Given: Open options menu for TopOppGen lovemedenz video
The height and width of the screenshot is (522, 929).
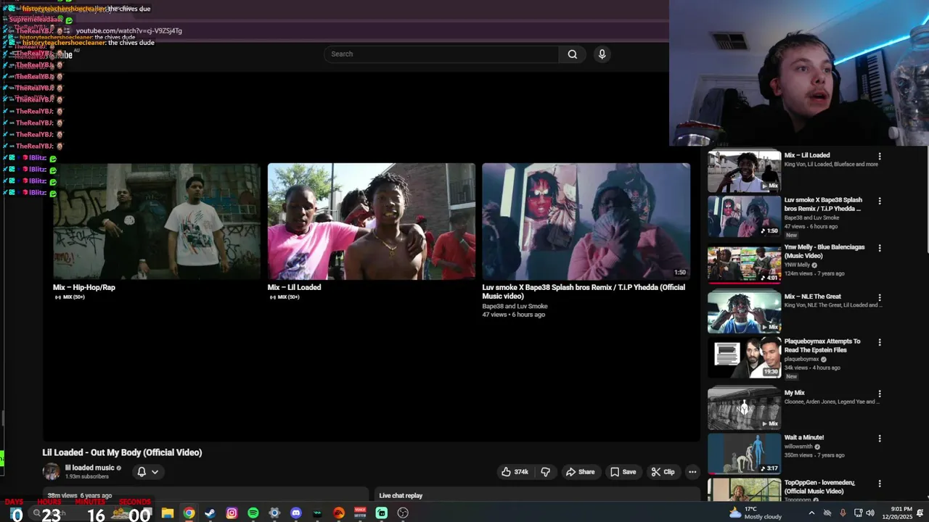Looking at the screenshot, I should coord(880,484).
